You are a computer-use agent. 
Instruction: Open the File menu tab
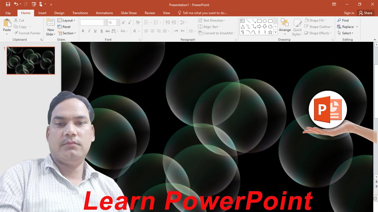tap(8, 13)
